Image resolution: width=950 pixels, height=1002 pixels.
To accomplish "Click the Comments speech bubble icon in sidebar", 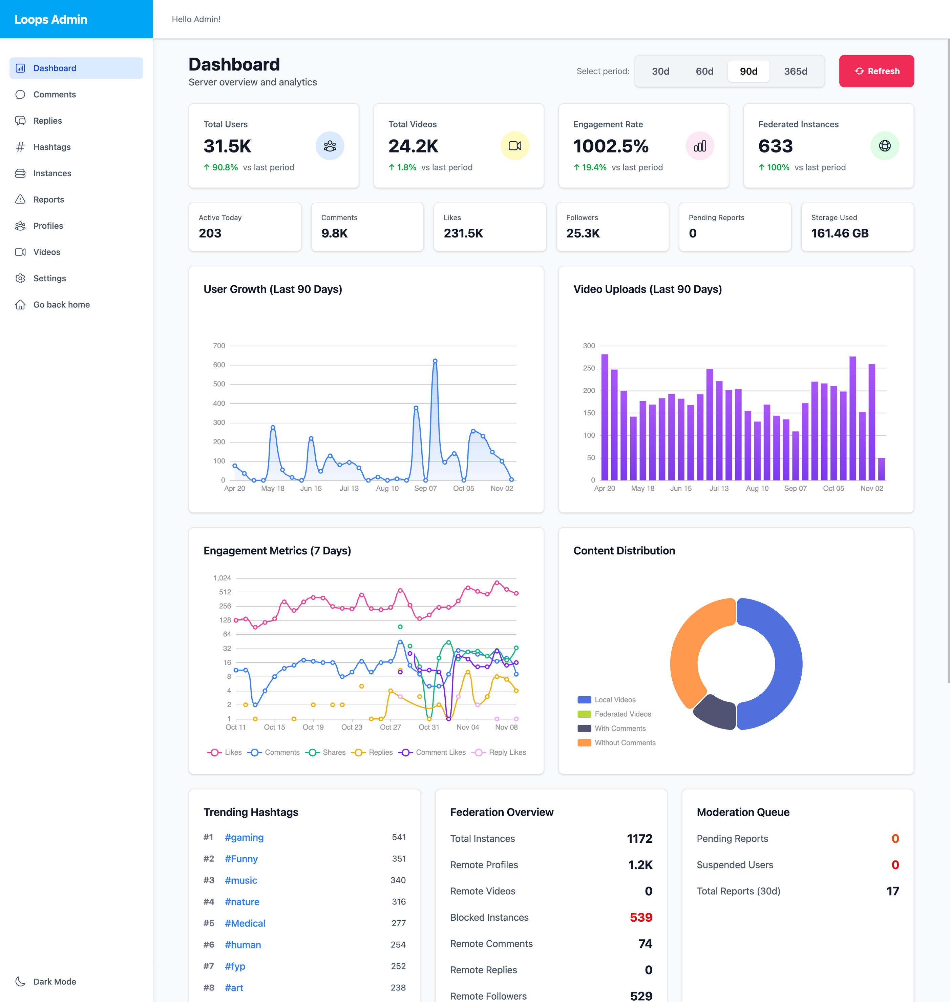I will 20,95.
